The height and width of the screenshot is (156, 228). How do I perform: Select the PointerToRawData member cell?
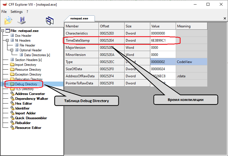pos(82,83)
